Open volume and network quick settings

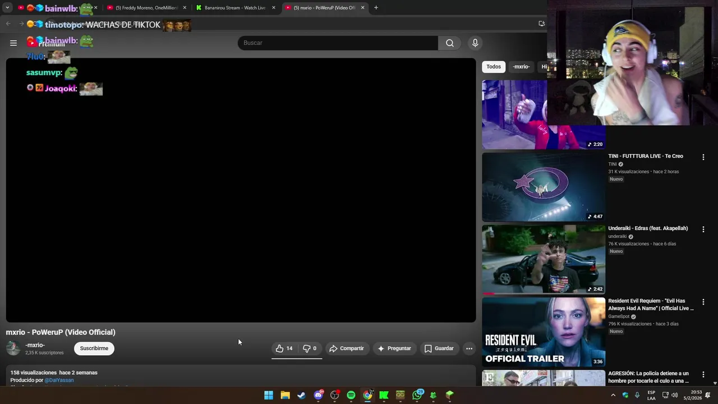click(671, 395)
